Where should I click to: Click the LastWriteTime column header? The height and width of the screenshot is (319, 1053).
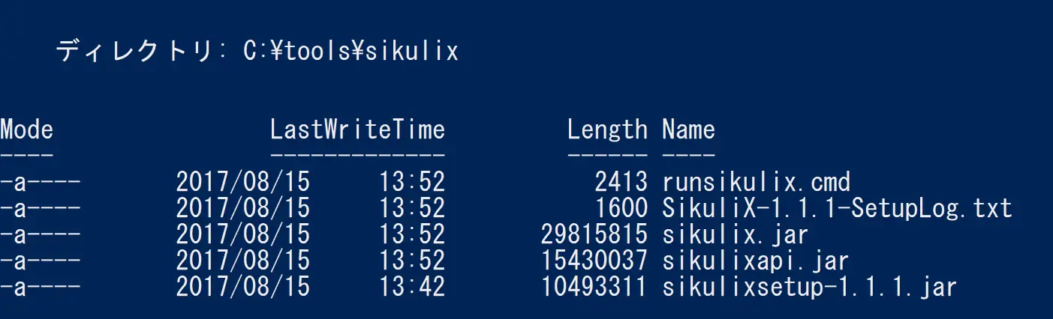point(357,130)
